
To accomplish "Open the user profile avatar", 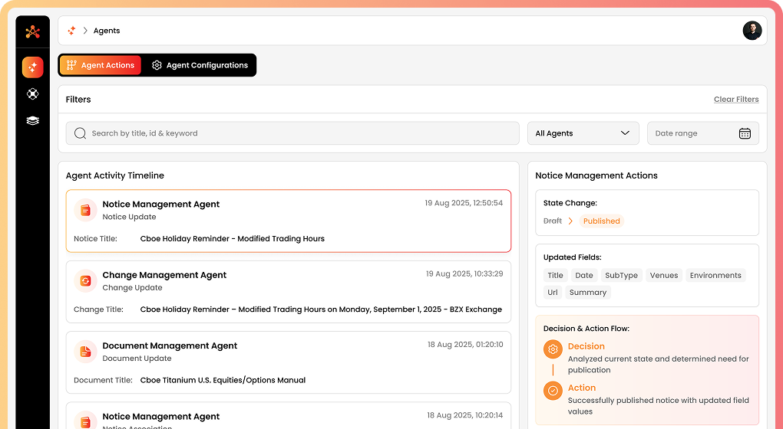I will pos(752,31).
